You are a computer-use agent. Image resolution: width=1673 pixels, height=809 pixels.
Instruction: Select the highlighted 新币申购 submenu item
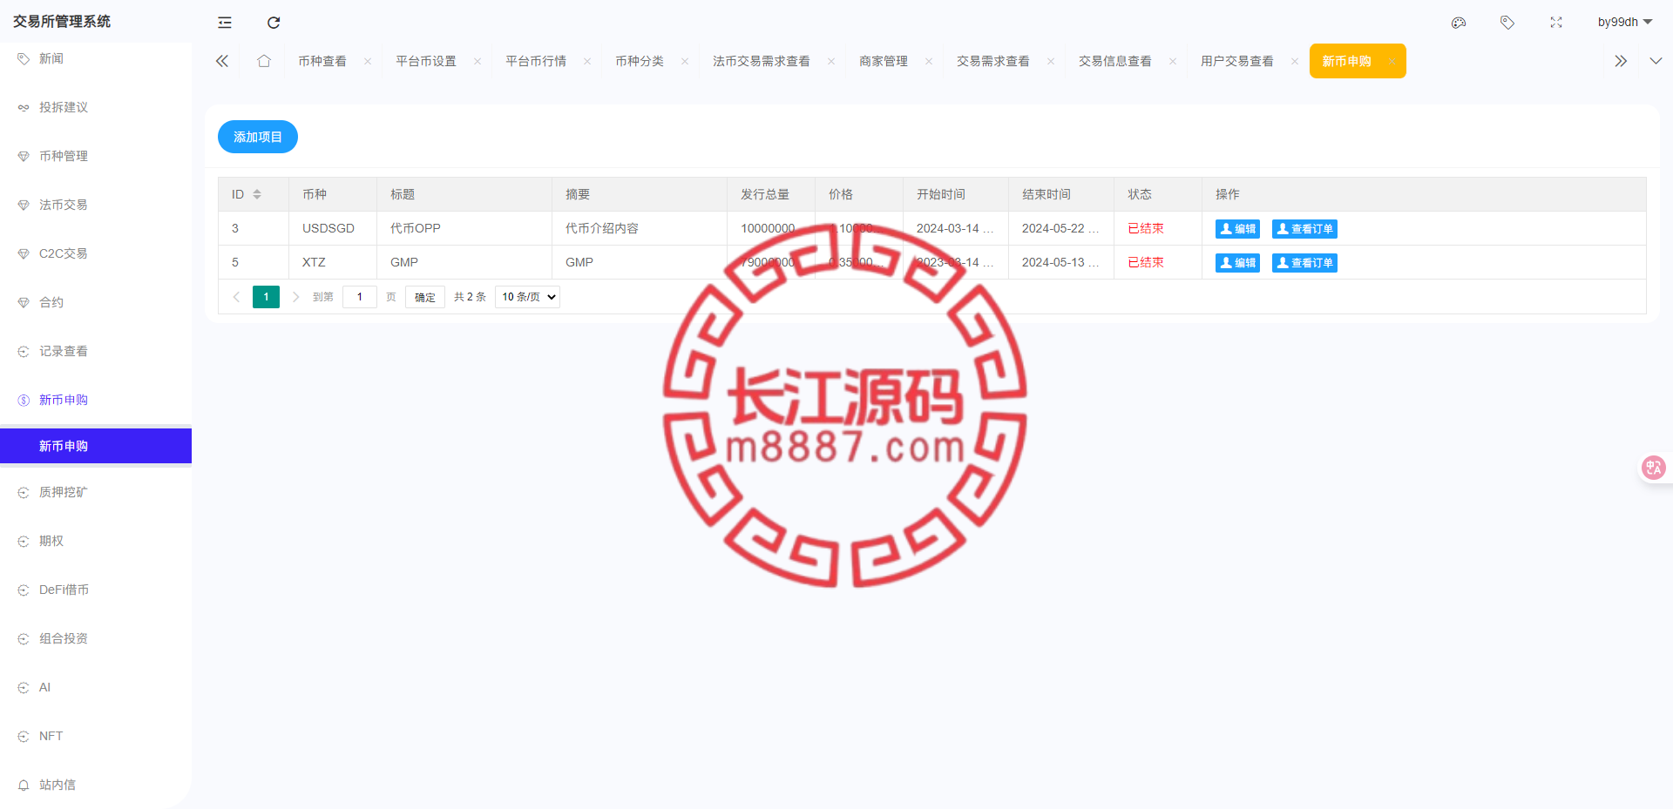(96, 446)
